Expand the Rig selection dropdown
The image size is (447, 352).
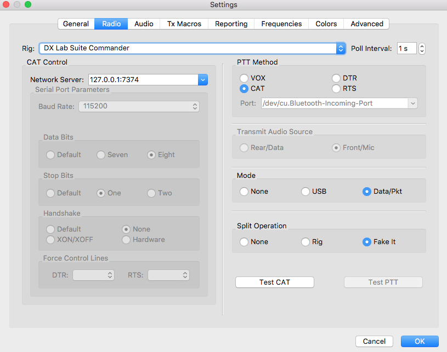click(x=340, y=48)
